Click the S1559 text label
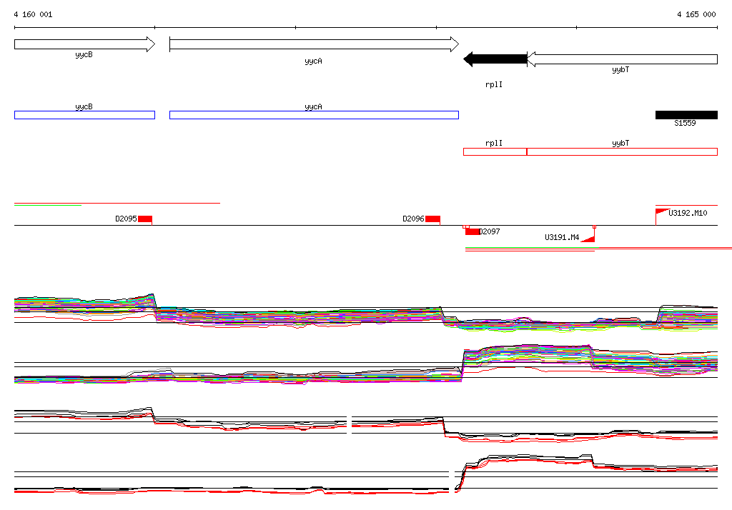The height and width of the screenshot is (510, 732). click(x=685, y=123)
